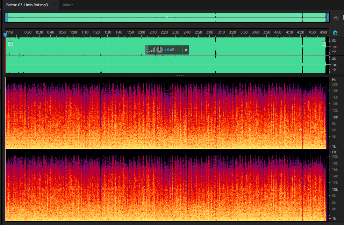Click the upper spectrogram Hz scale label
This screenshot has height=225, width=344.
coord(334,80)
